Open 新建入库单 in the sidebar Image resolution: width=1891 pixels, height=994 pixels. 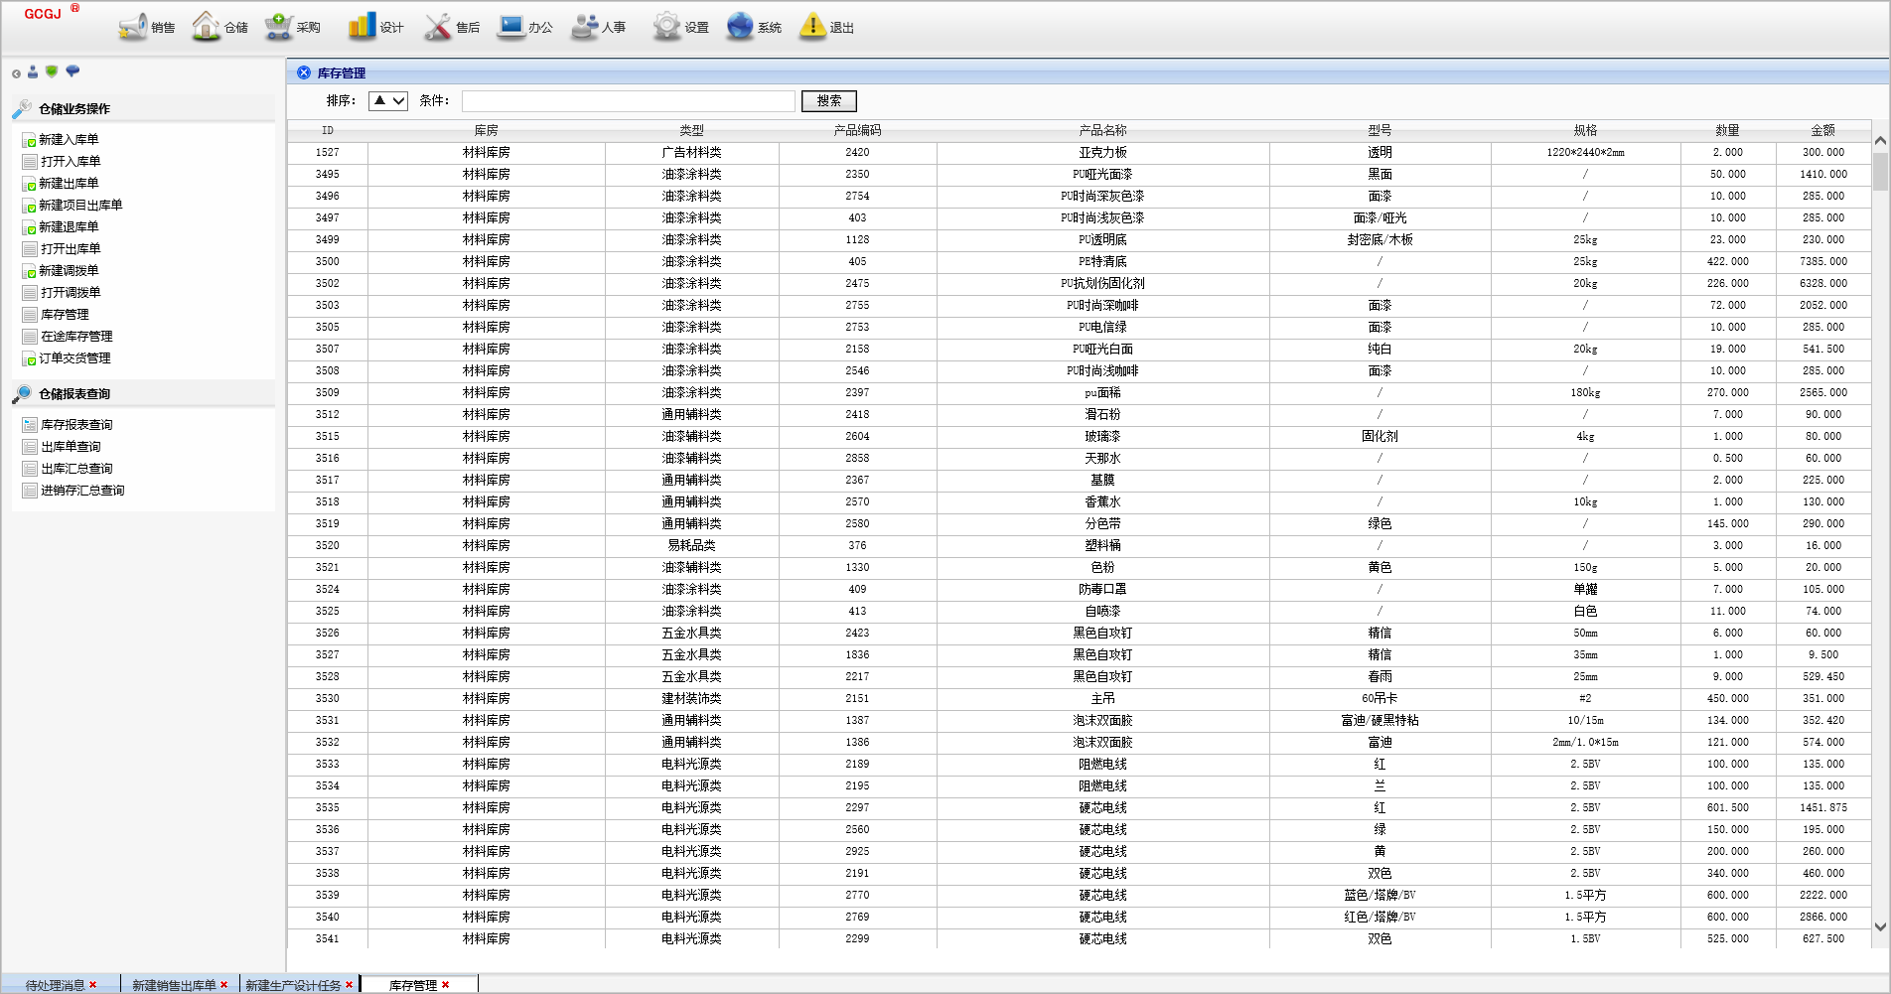pyautogui.click(x=69, y=140)
